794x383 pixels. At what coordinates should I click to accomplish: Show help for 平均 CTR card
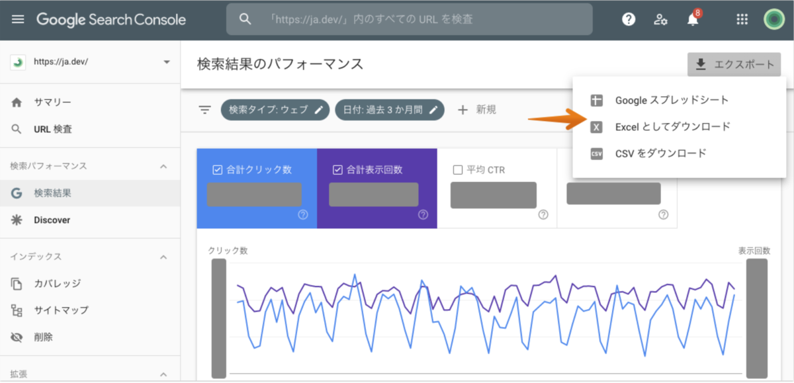[543, 214]
